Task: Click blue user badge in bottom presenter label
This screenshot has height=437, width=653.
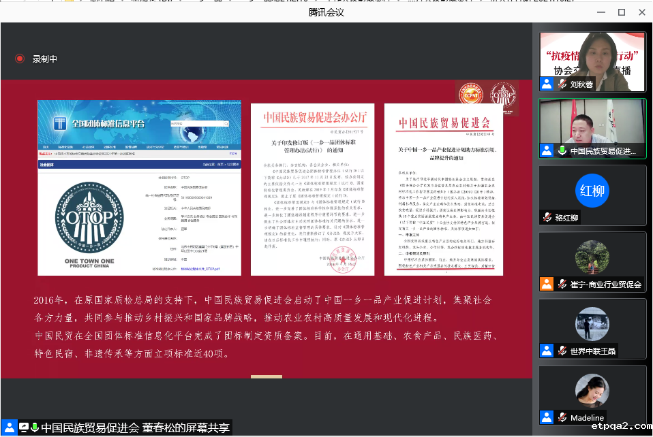Action: tap(9, 427)
